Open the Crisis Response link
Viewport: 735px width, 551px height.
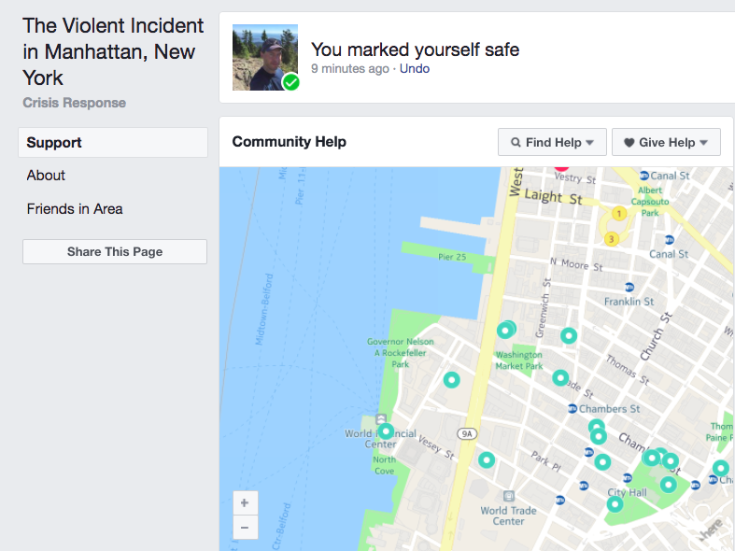75,103
